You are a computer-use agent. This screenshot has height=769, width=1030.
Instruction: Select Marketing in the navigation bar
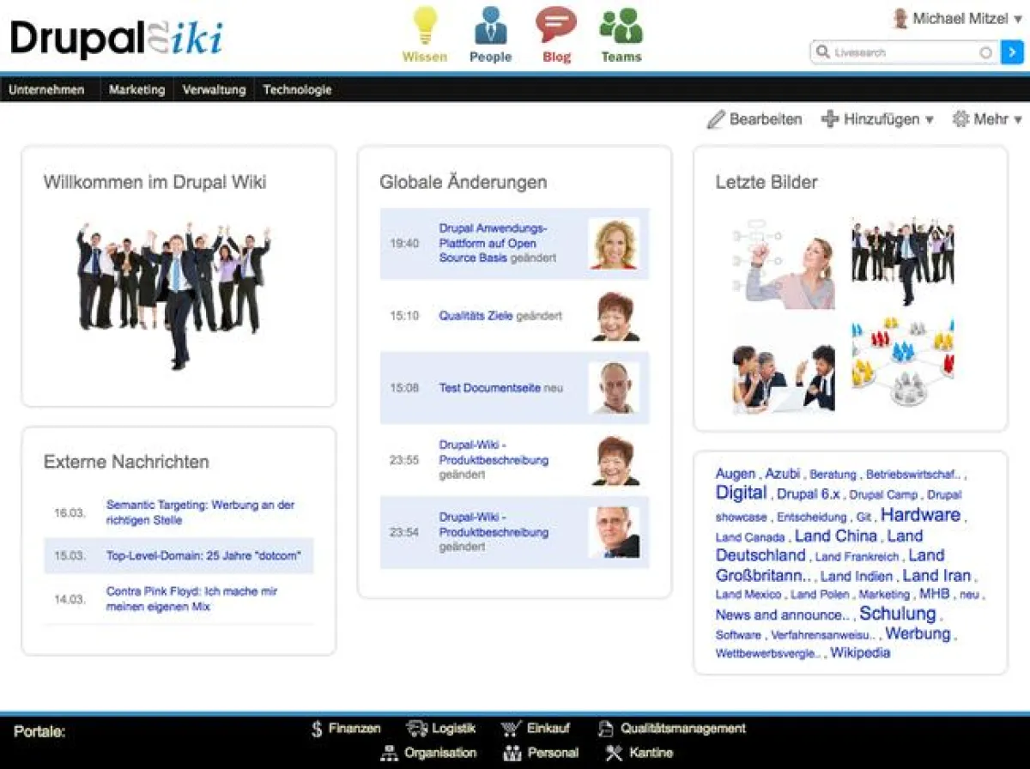[136, 89]
